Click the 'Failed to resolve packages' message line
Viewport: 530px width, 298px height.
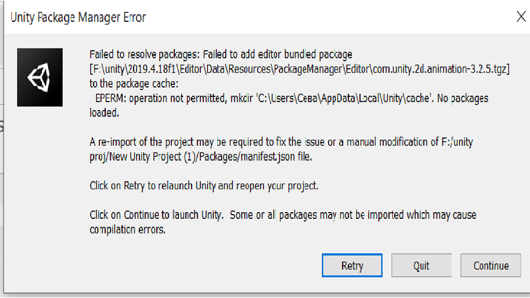coord(220,54)
